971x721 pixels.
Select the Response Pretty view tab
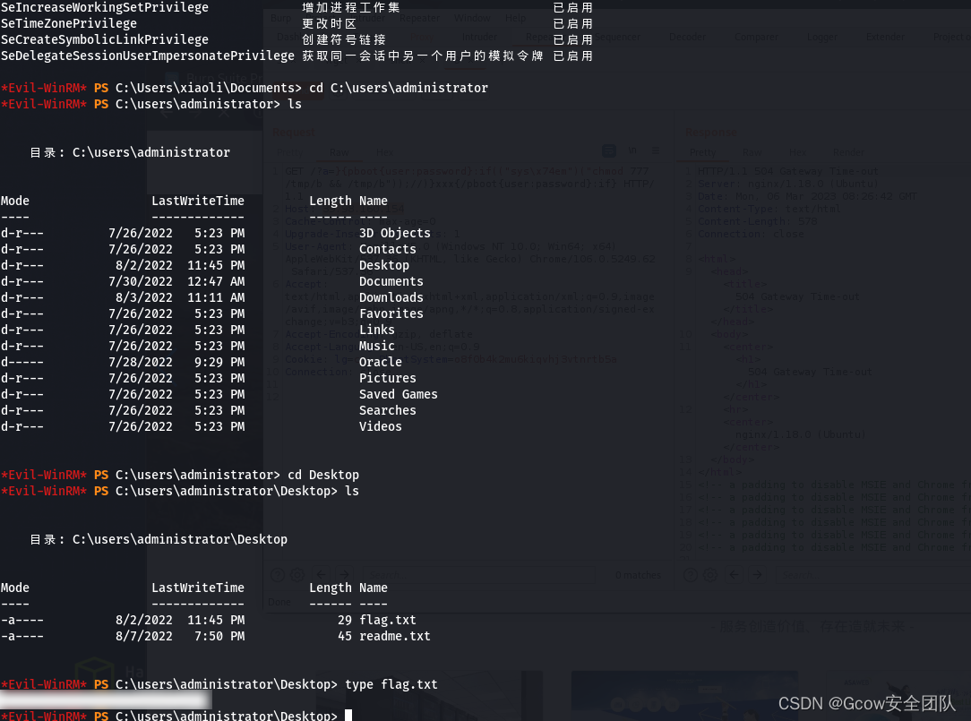click(x=703, y=152)
